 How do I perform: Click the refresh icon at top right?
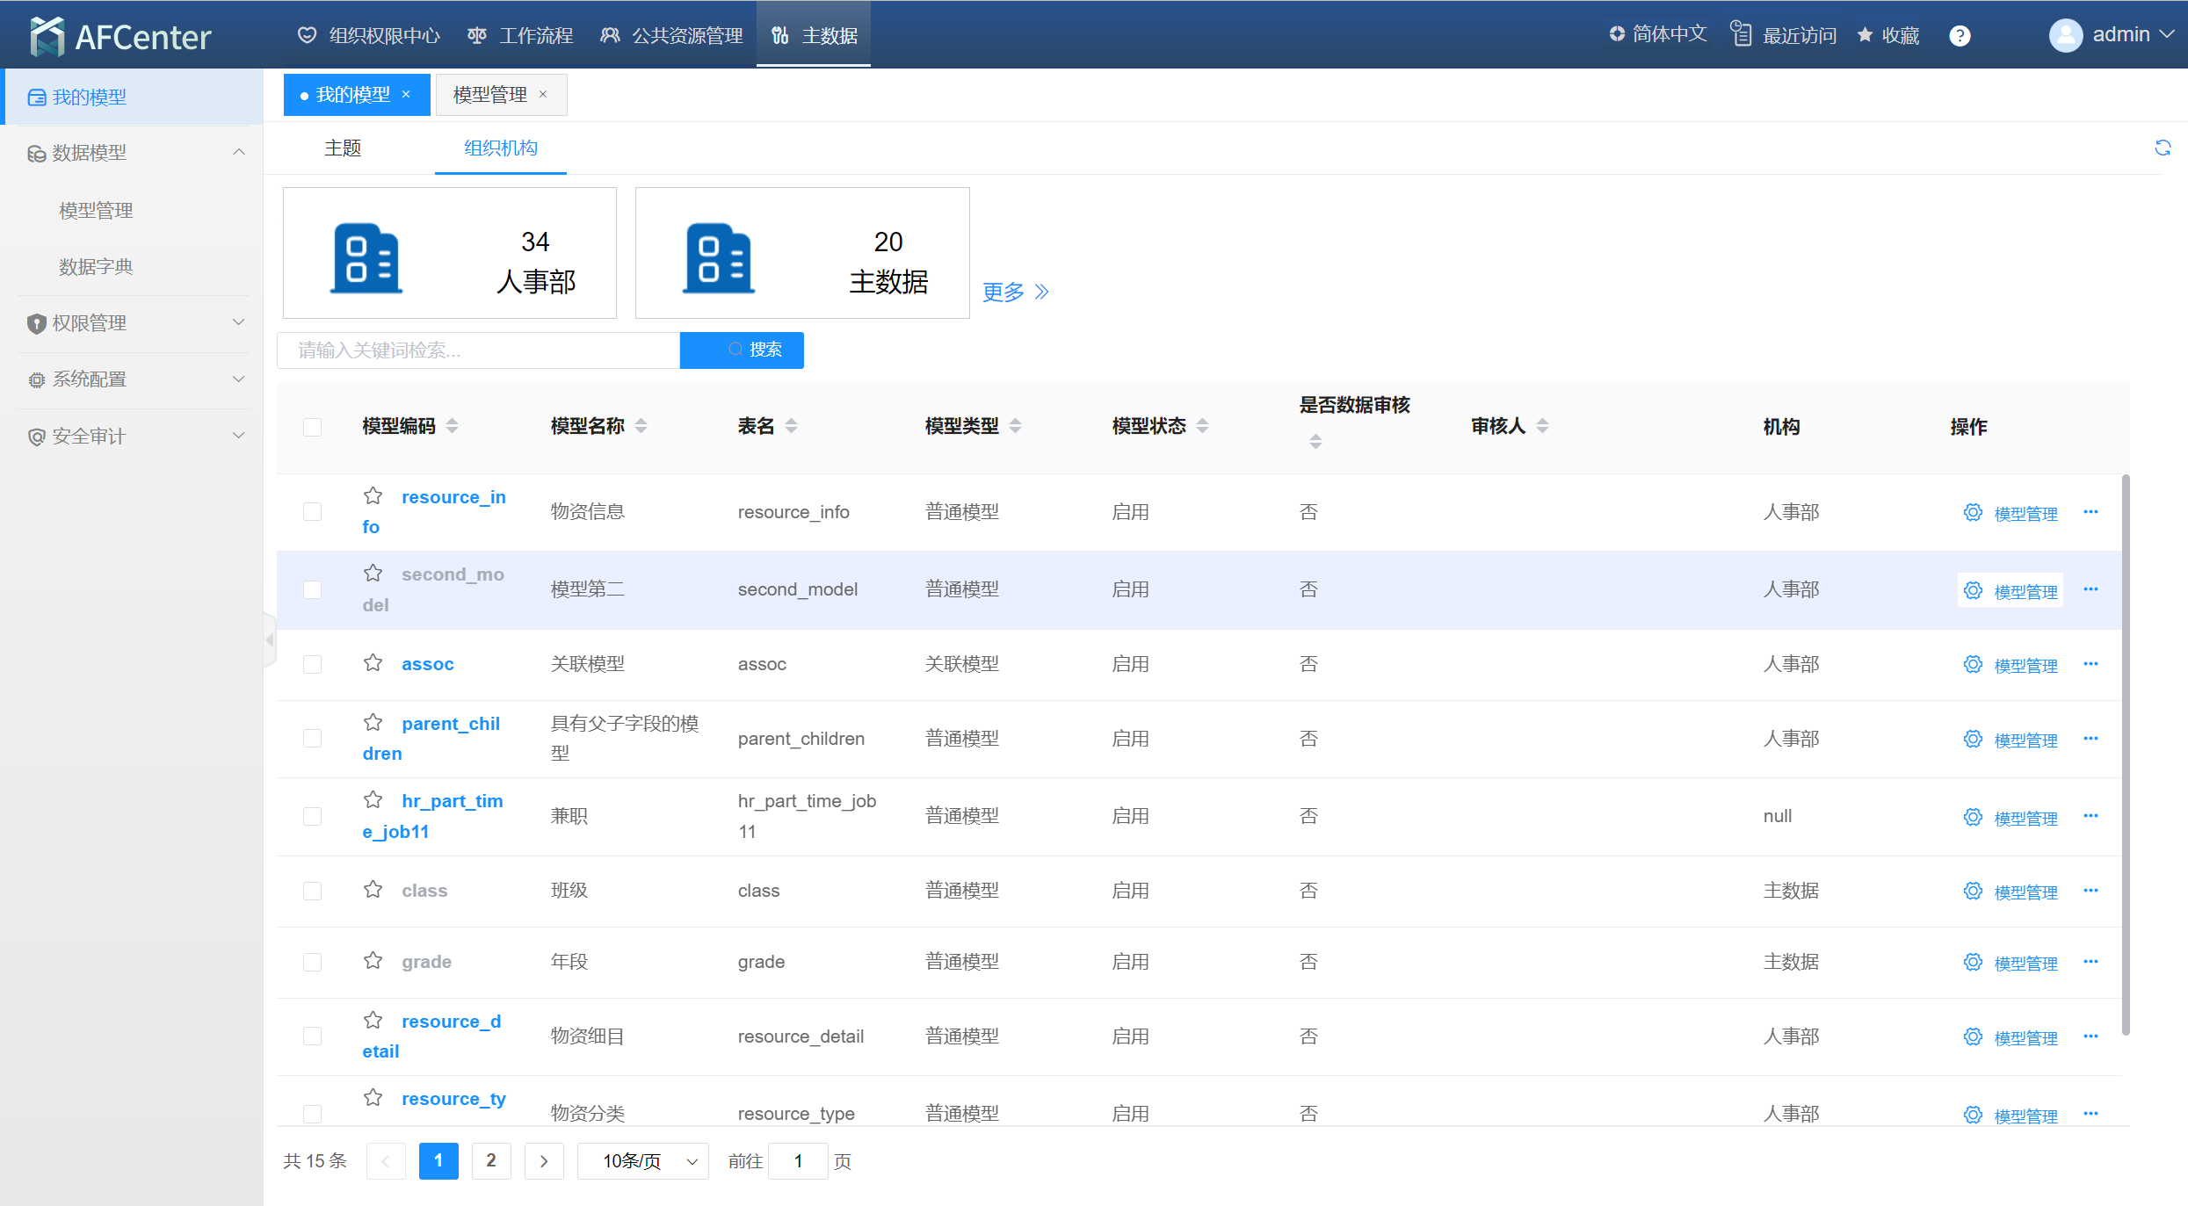[2163, 148]
